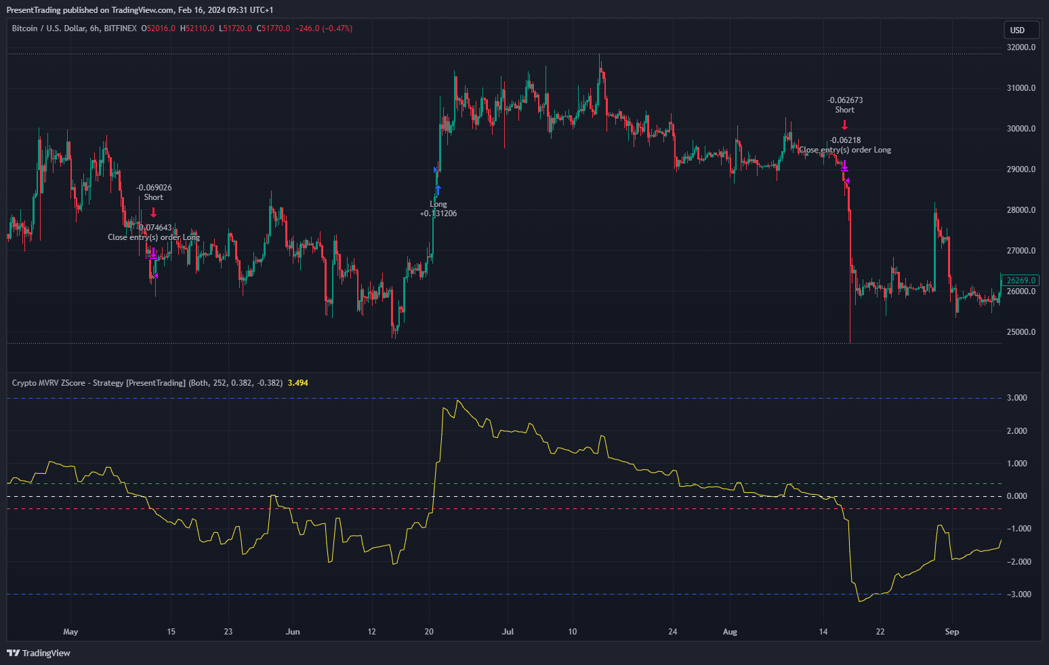The width and height of the screenshot is (1049, 665).
Task: Click the -0.069026 Short trade label
Action: [x=154, y=193]
